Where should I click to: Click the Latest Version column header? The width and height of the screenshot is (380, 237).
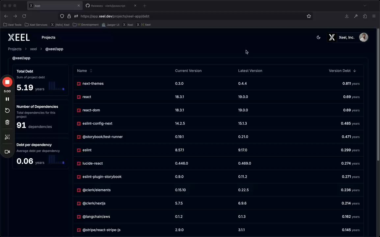[250, 71]
